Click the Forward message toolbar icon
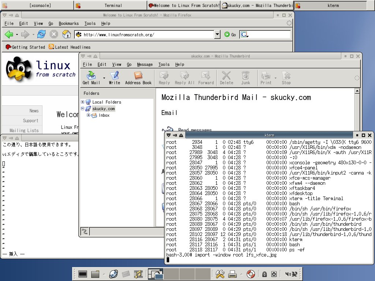375x281 pixels. (206, 78)
